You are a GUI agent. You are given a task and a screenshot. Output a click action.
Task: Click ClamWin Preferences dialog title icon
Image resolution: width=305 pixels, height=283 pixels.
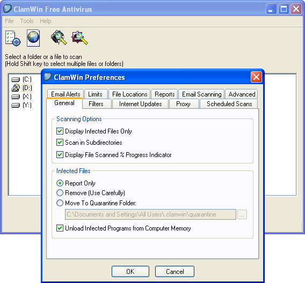click(x=47, y=77)
